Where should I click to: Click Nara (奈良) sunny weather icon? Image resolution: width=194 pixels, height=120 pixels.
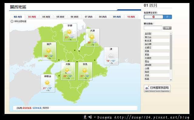click(x=85, y=71)
